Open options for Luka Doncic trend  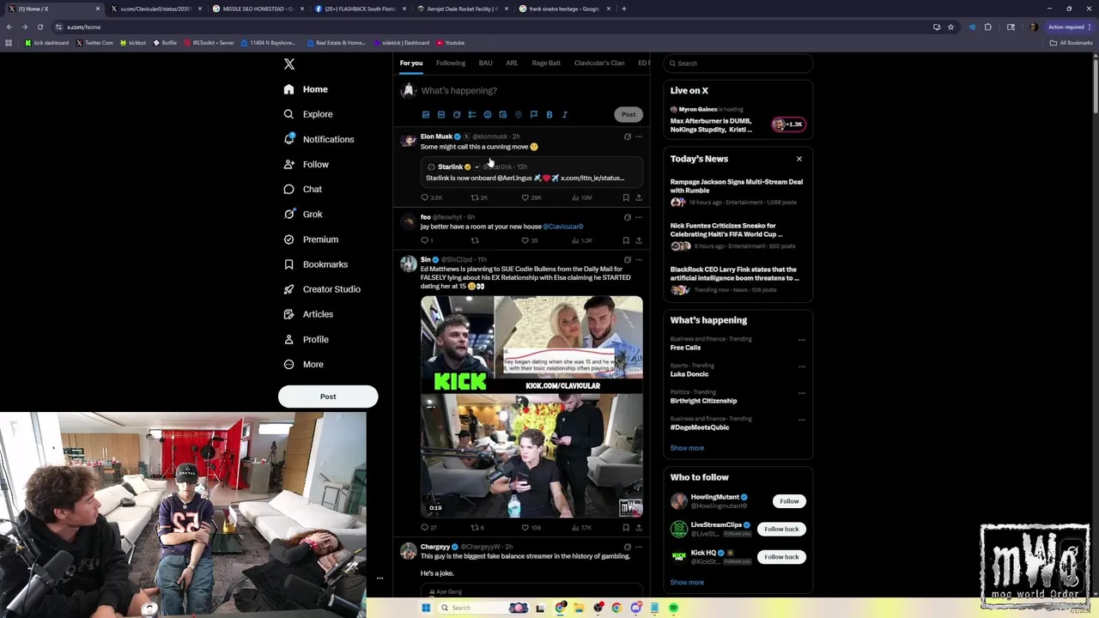pos(802,367)
